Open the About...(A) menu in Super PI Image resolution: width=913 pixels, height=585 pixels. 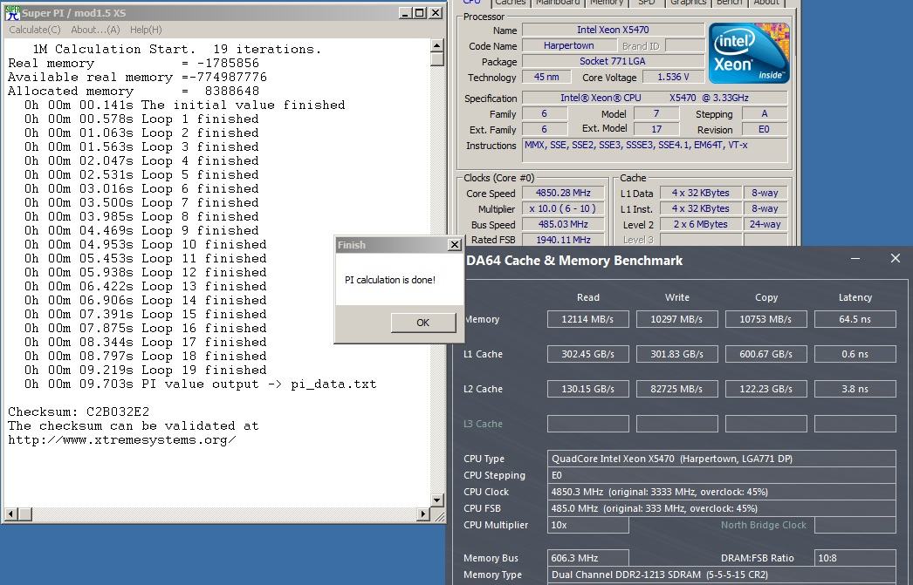95,30
